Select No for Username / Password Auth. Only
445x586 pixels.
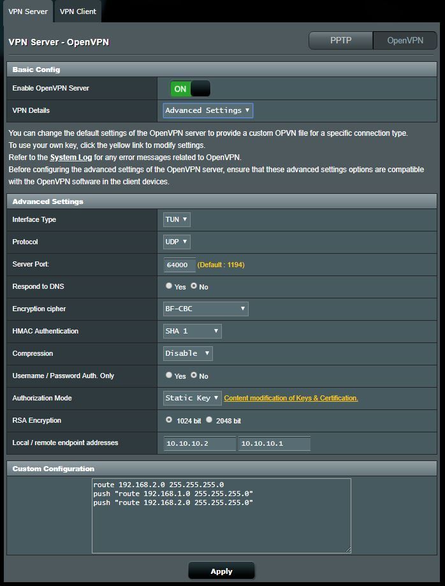(x=194, y=375)
